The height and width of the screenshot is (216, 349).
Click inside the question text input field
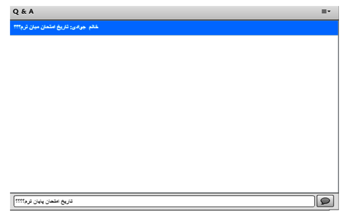pos(164,201)
